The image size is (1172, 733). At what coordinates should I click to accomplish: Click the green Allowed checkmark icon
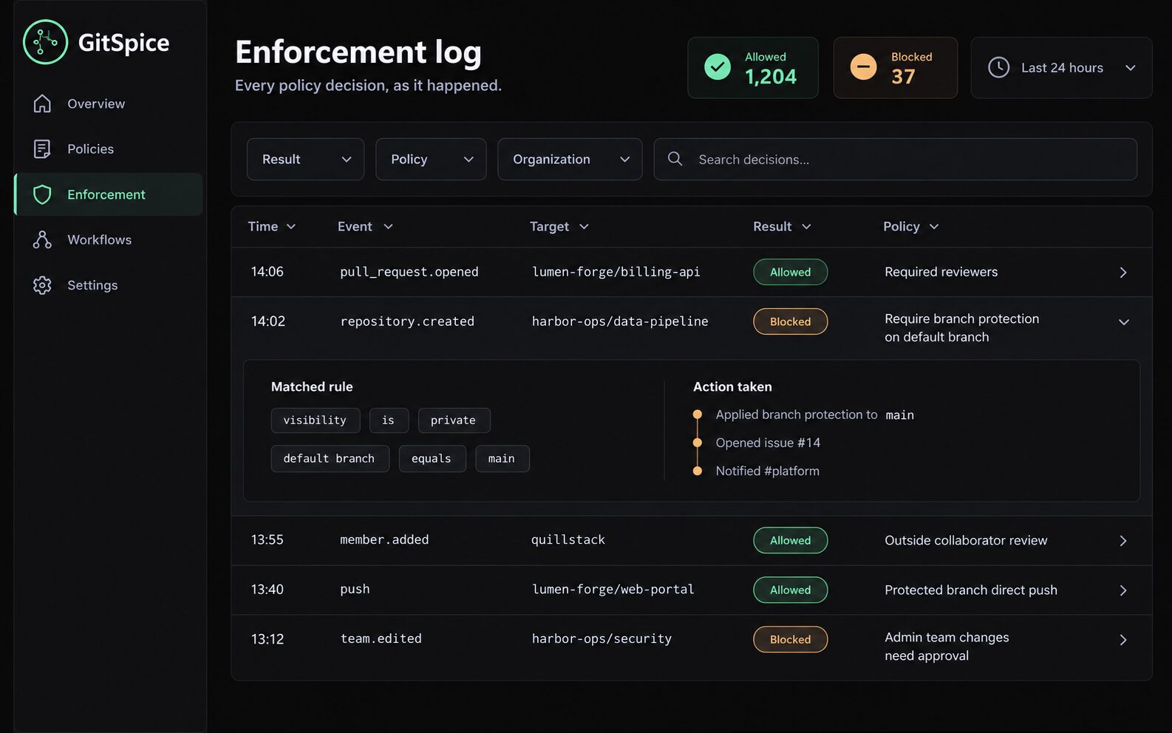coord(717,67)
